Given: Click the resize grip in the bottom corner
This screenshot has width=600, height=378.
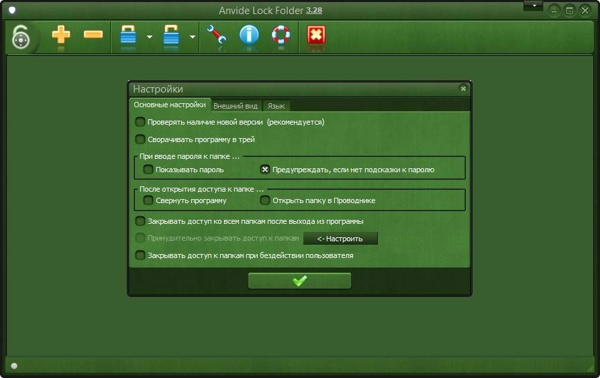Looking at the screenshot, I should tap(590, 368).
